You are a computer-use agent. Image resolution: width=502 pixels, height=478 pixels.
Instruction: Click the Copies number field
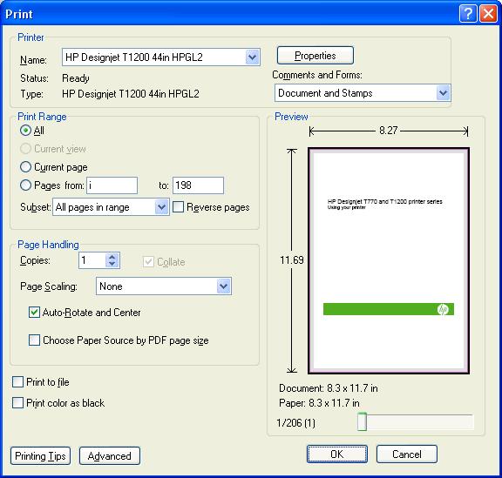click(x=92, y=260)
